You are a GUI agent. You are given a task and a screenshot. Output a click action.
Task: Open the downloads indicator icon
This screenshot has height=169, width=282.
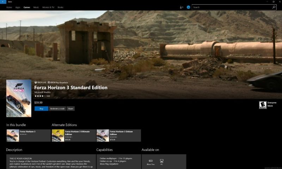(x=181, y=7)
